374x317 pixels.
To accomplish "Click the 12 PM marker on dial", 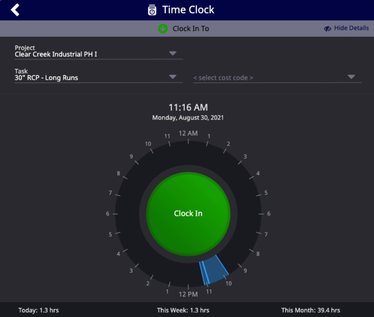I will click(x=188, y=294).
